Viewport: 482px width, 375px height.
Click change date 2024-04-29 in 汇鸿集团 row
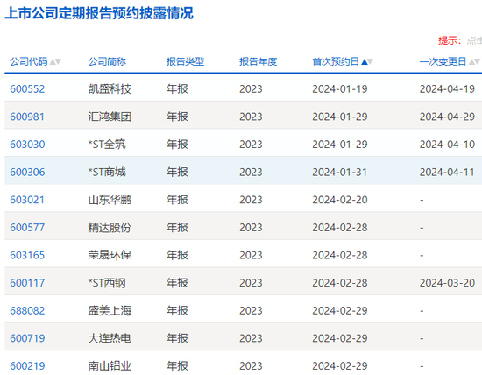(447, 117)
